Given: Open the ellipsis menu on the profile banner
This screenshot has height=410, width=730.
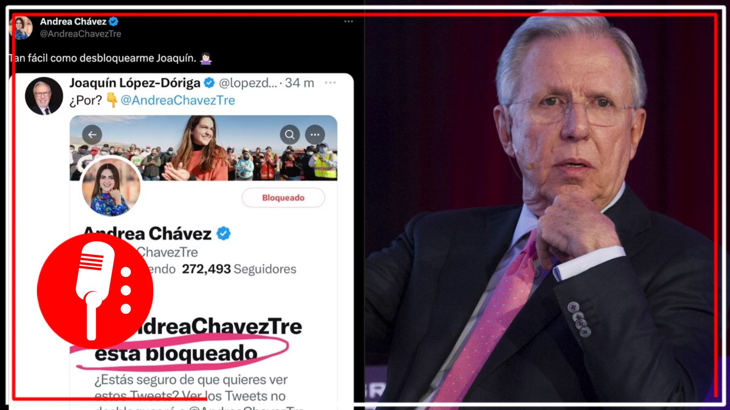Looking at the screenshot, I should pos(315,134).
